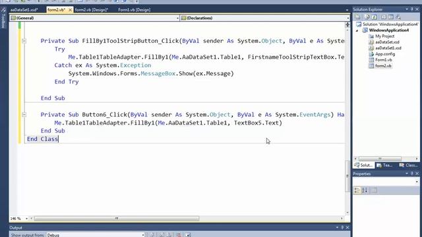This screenshot has width=422, height=237.
Task: Open Solution Explorer window position menu
Action: [407, 9]
